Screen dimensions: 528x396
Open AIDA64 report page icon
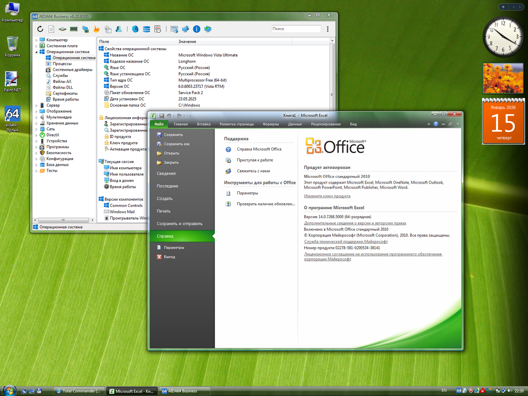coord(51,29)
